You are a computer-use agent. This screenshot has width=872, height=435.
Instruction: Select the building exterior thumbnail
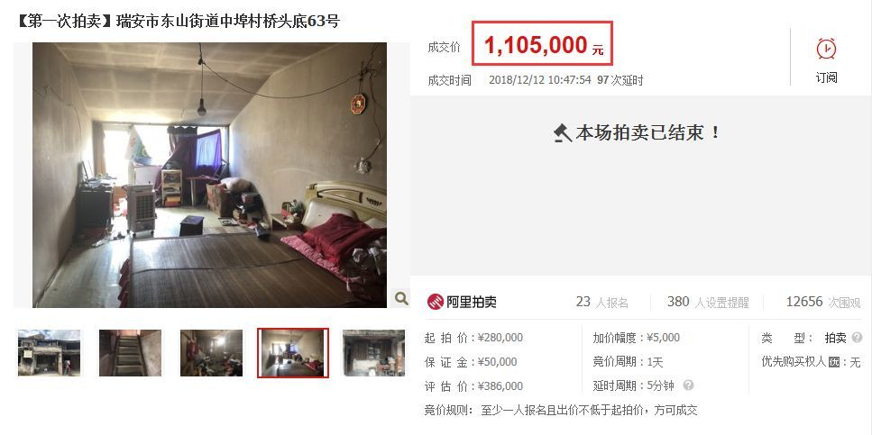[x=49, y=353]
